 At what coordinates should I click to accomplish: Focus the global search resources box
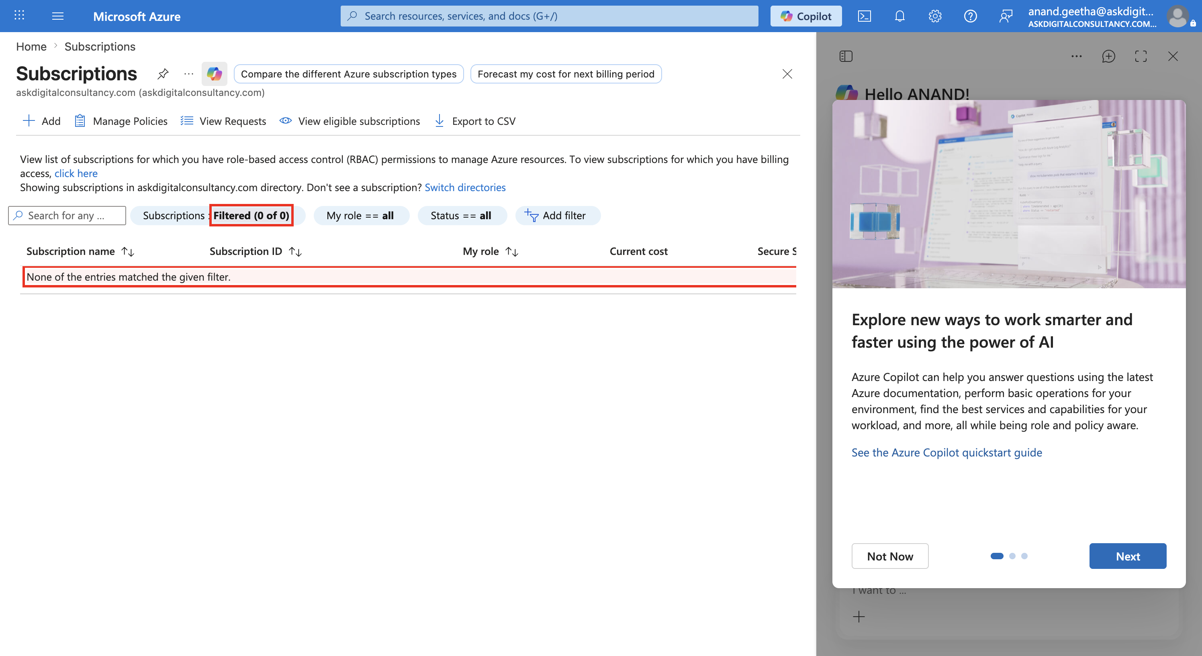click(x=549, y=16)
